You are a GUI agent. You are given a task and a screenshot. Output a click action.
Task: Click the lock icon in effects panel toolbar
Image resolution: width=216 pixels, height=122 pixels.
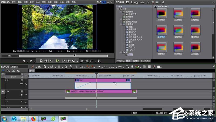[163, 2]
